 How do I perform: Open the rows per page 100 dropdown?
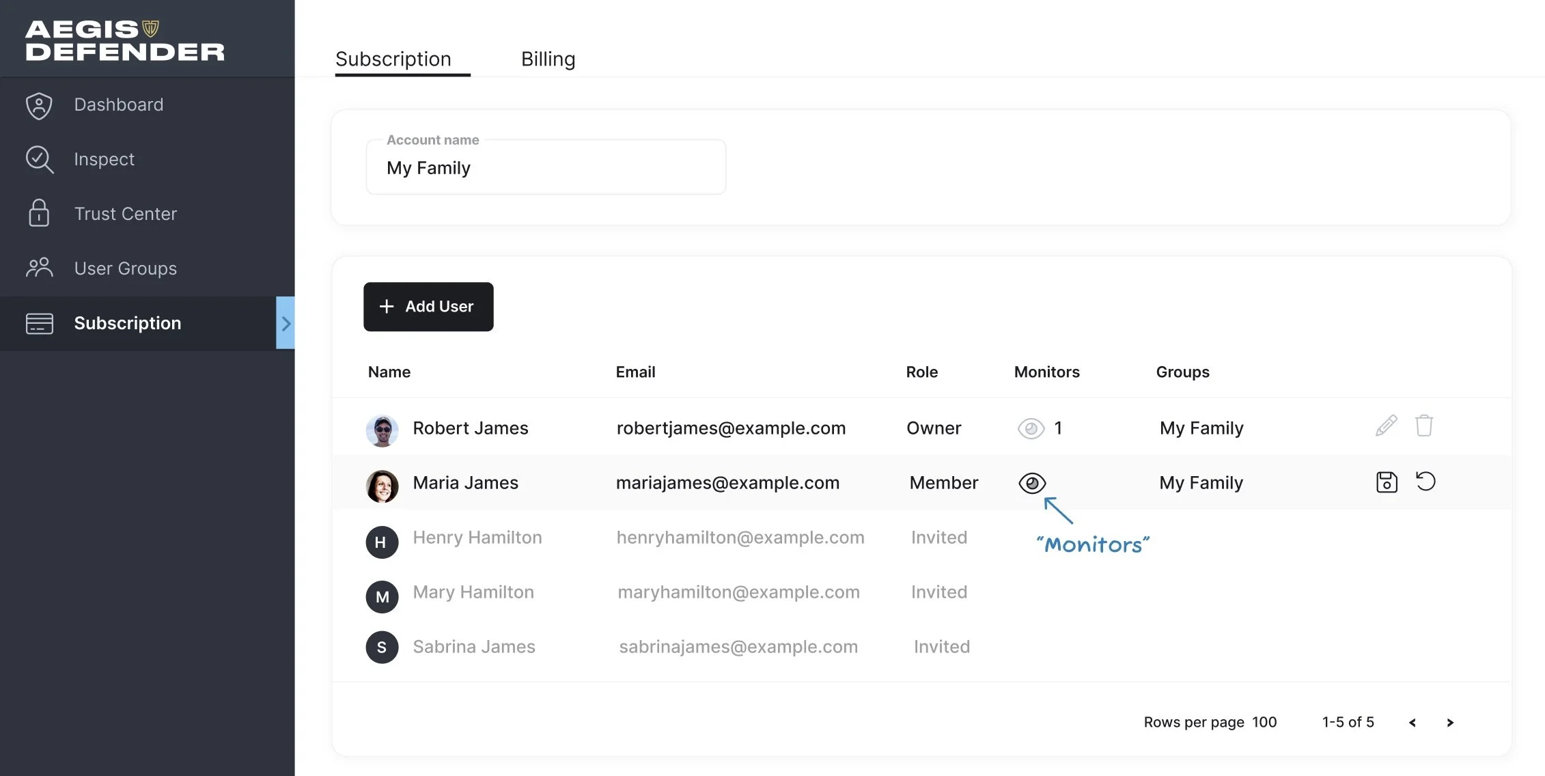point(1264,722)
